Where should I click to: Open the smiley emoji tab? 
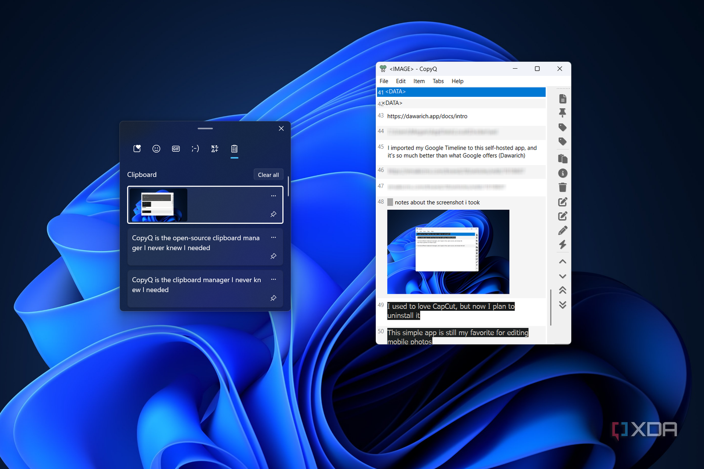pos(156,149)
